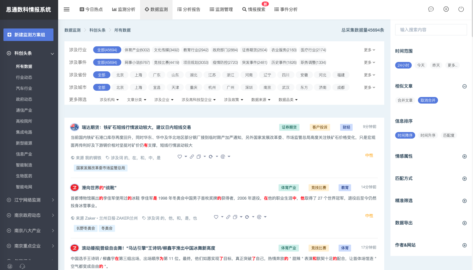Open the message bubble icon top right
The width and height of the screenshot is (473, 270).
tap(431, 9)
